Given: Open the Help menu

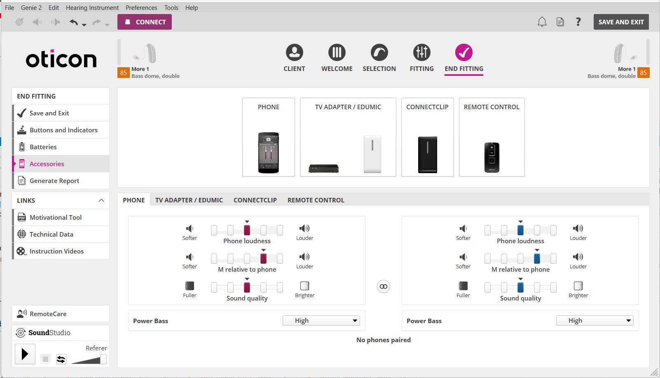Looking at the screenshot, I should point(192,7).
